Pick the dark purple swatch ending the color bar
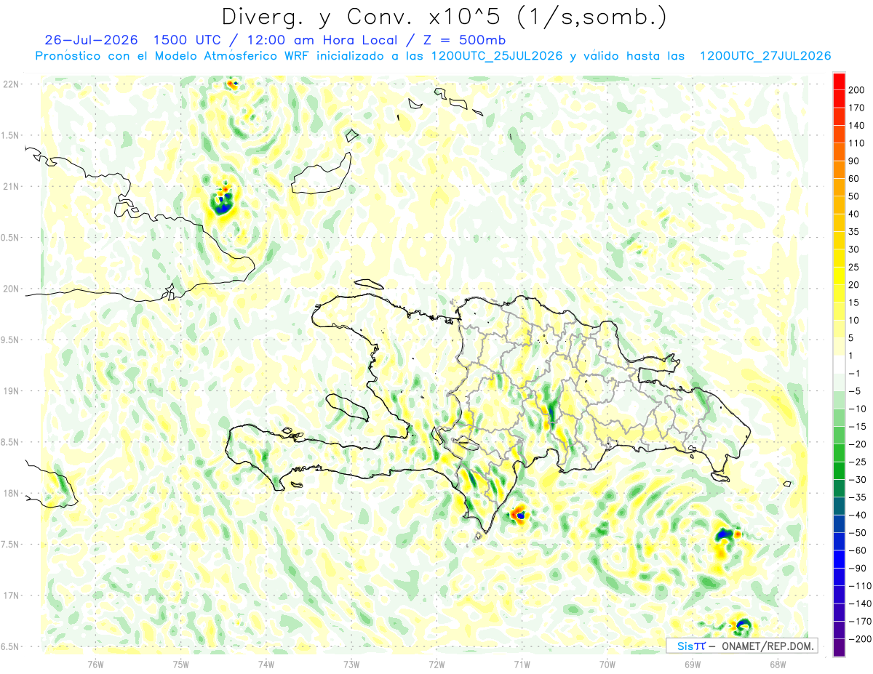 click(839, 648)
